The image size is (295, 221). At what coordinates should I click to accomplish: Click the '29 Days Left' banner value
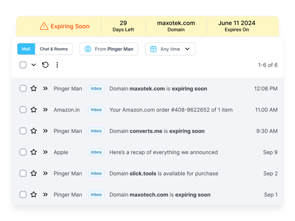coord(123,26)
